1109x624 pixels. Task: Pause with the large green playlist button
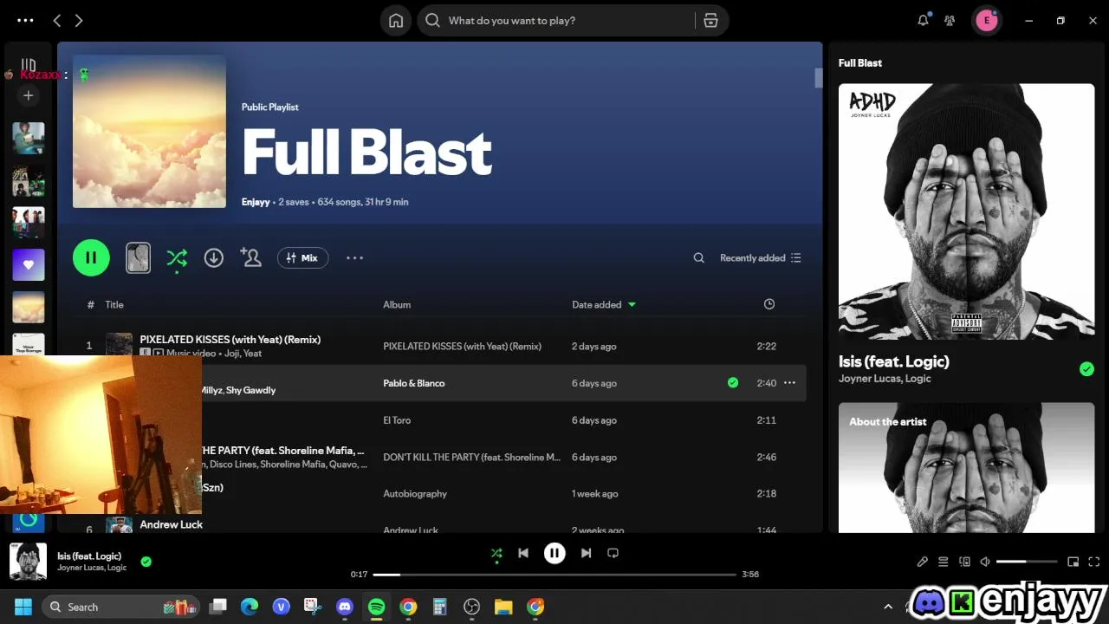(x=91, y=257)
